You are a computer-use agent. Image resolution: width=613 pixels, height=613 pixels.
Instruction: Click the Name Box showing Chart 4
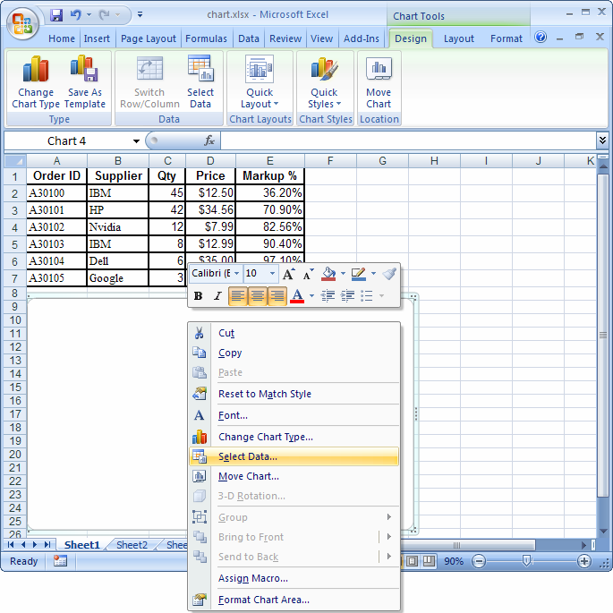tap(66, 140)
